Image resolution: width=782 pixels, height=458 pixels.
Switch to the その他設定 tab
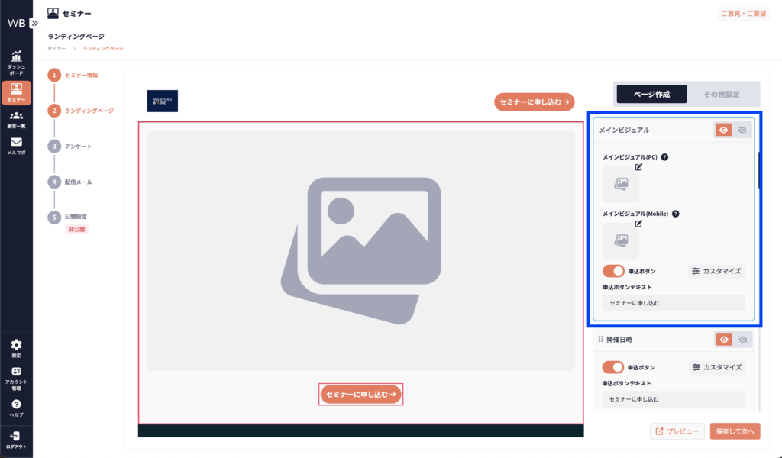(x=722, y=94)
